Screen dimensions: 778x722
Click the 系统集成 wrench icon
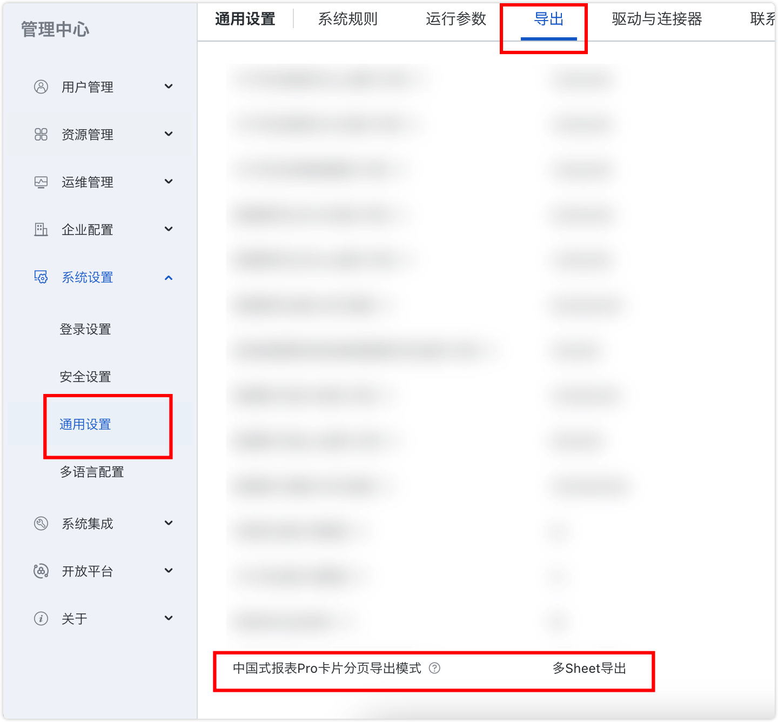tap(41, 523)
